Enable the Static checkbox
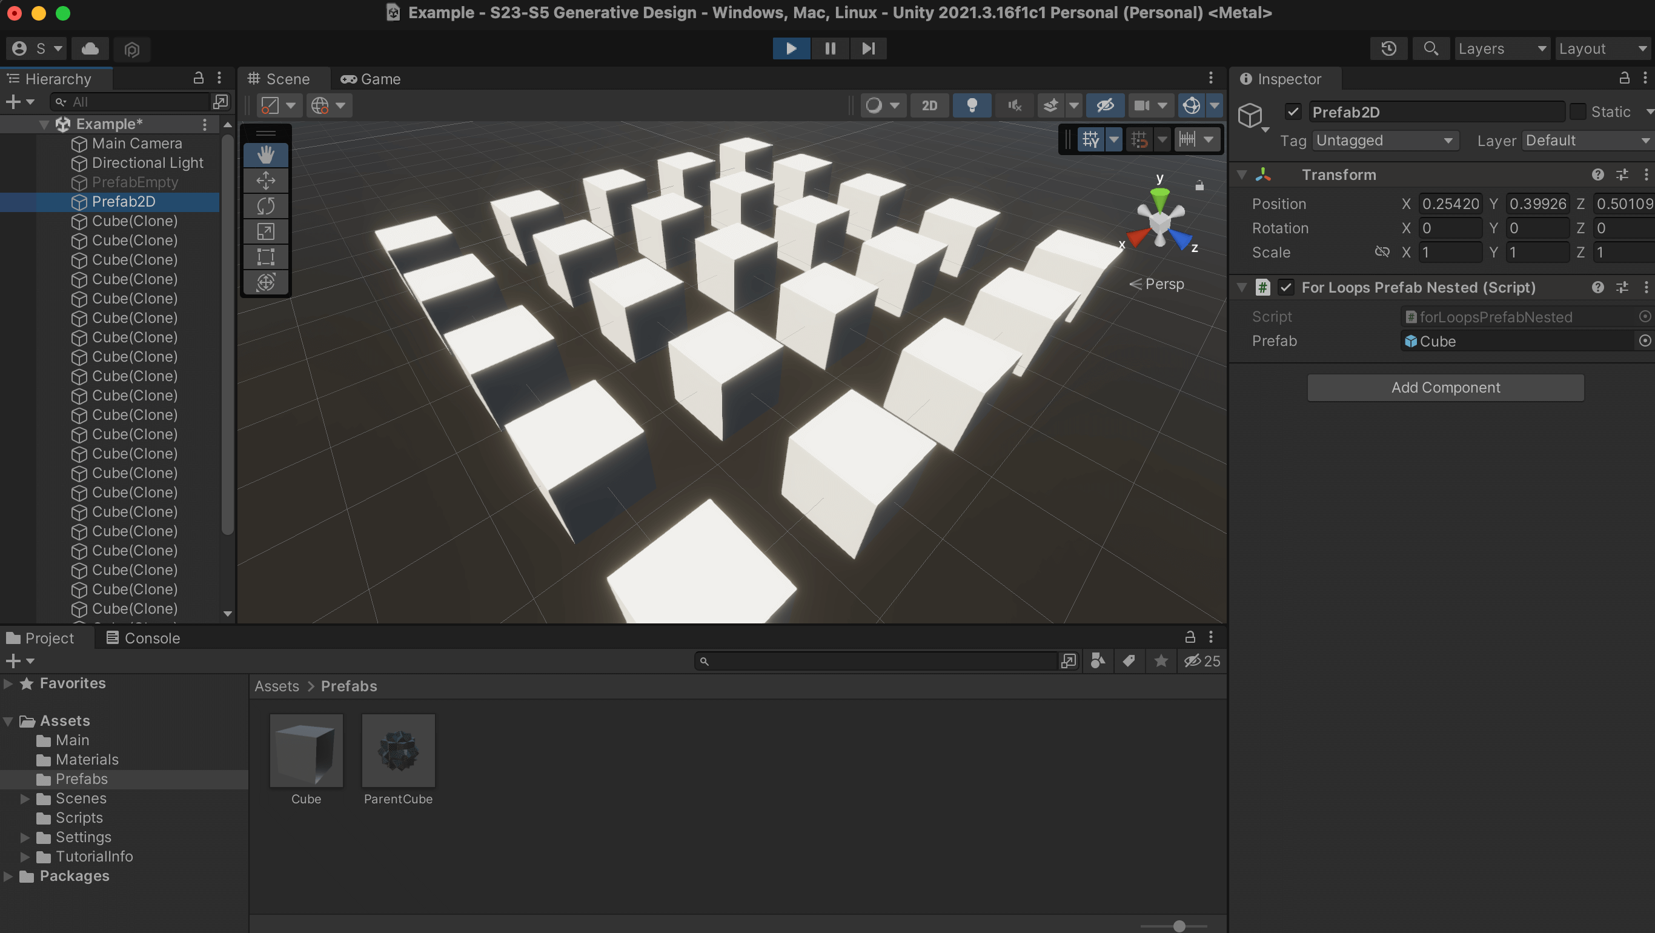Viewport: 1655px width, 933px height. point(1577,112)
